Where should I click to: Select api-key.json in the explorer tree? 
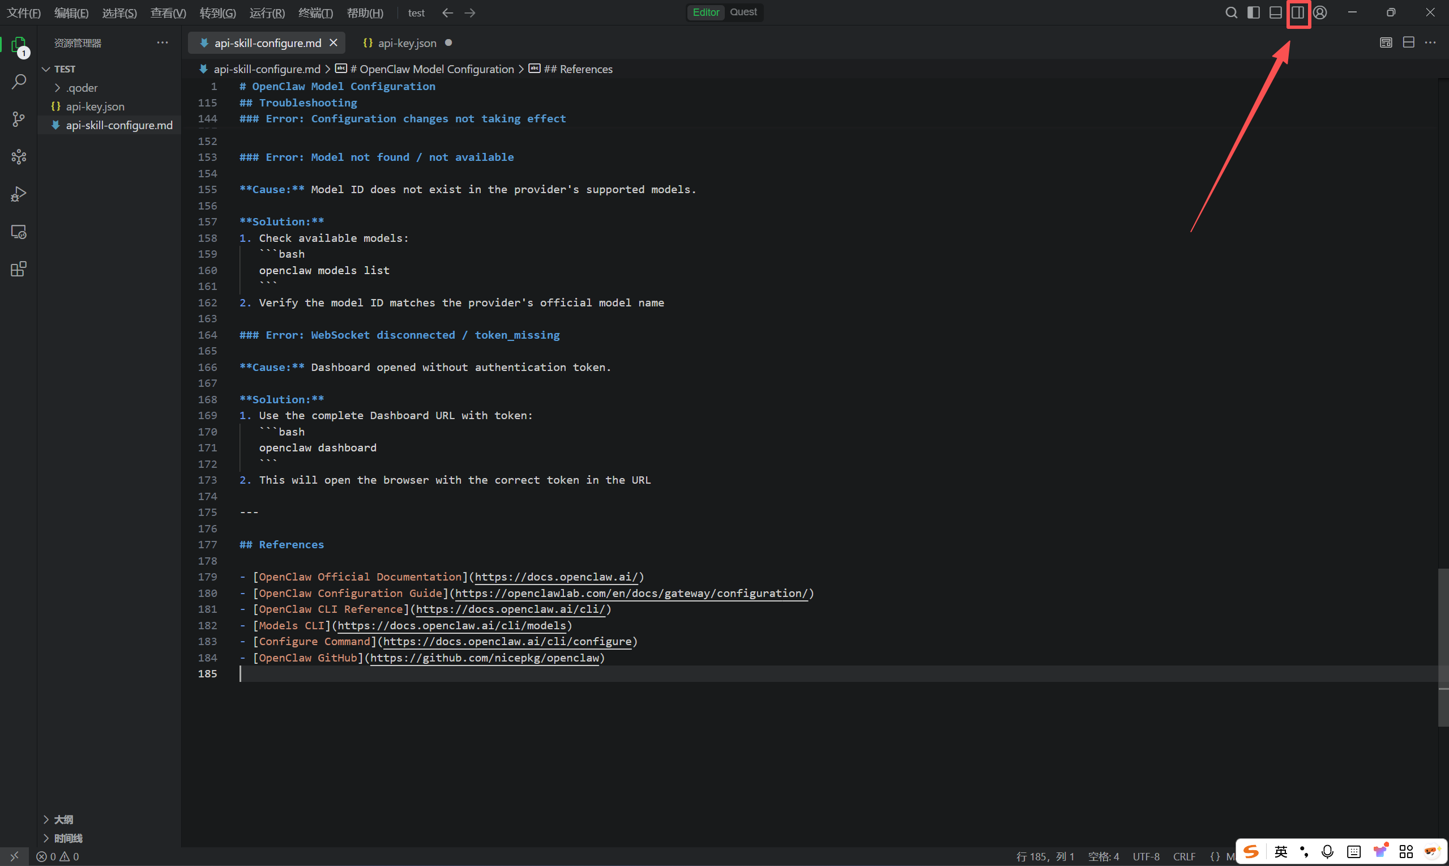coord(95,107)
